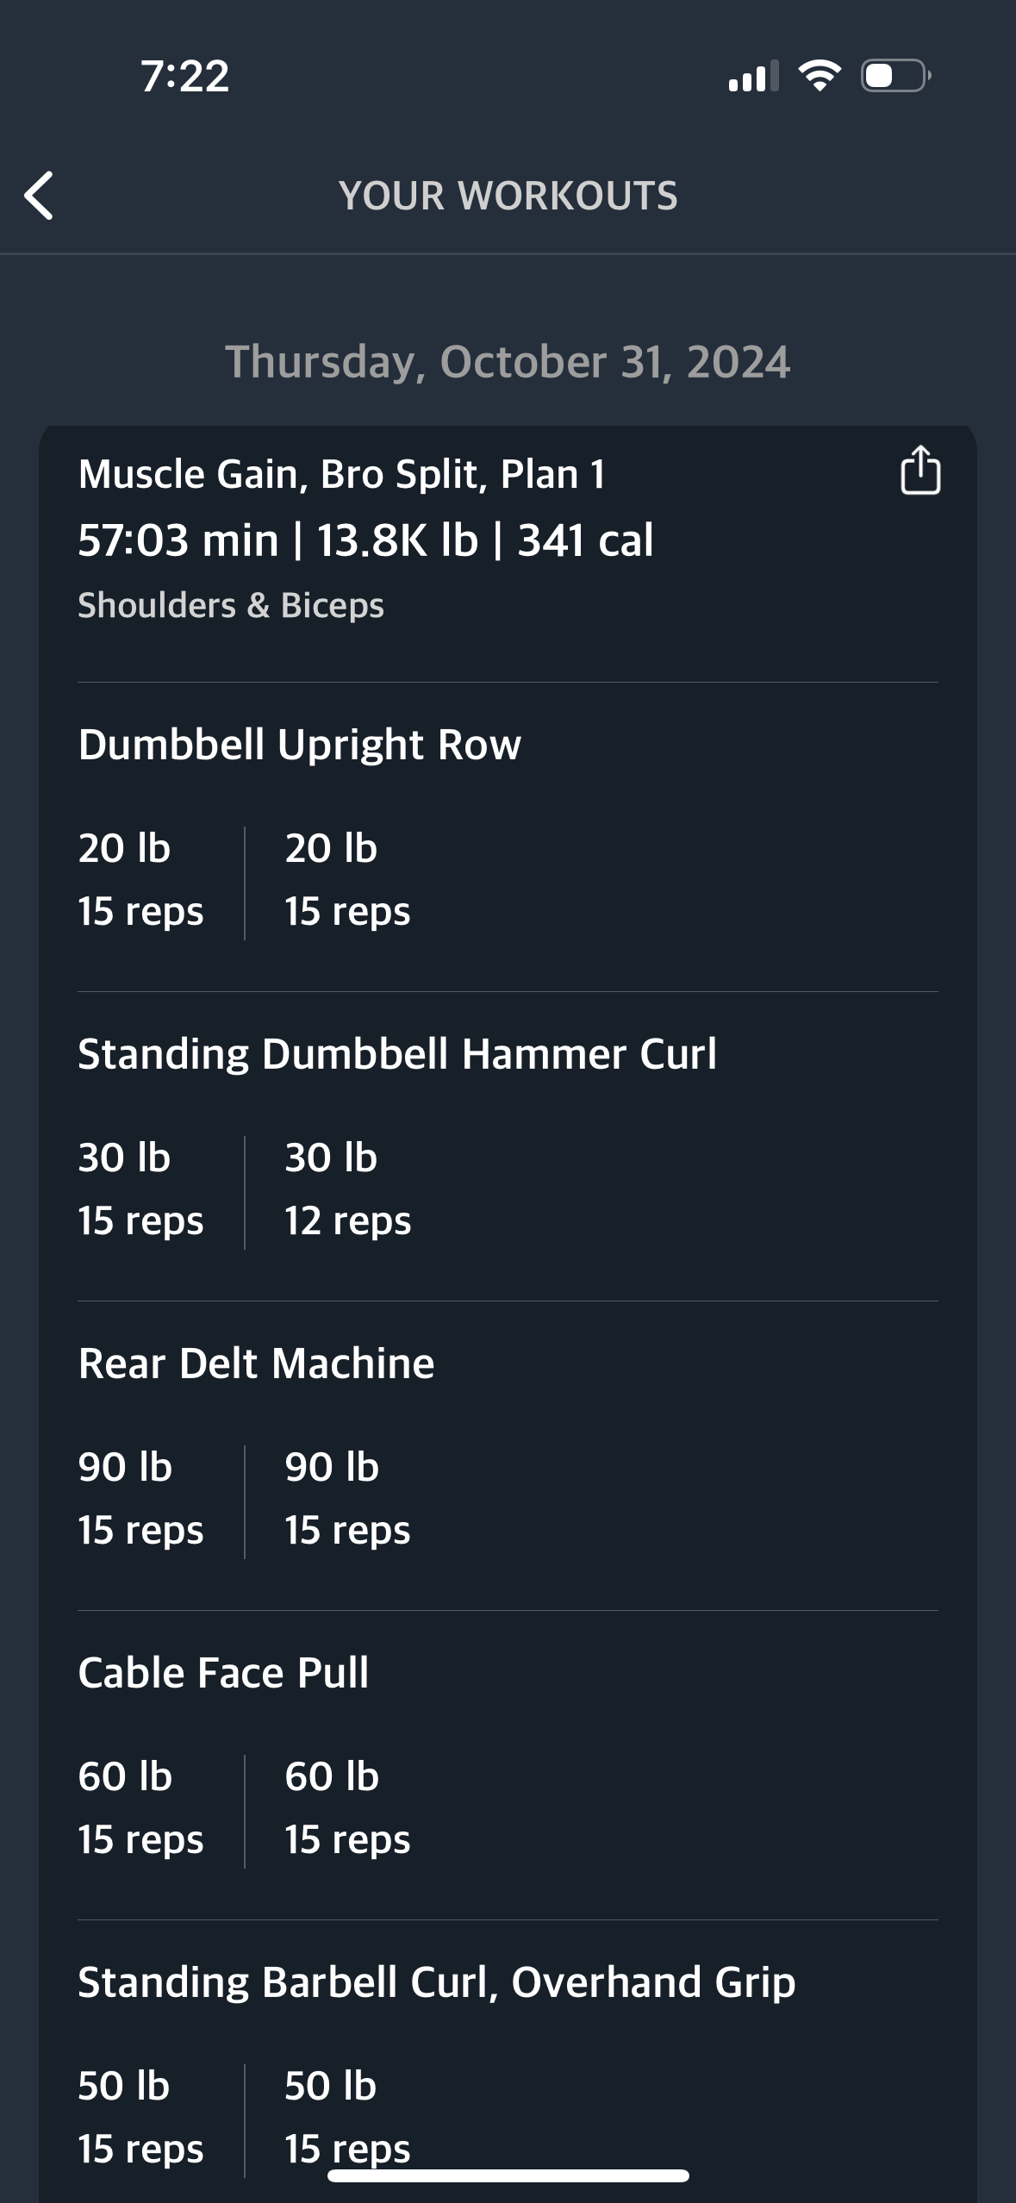Image resolution: width=1016 pixels, height=2203 pixels.
Task: Open Standing Barbell Curl, Overhand Grip
Action: coord(437,1982)
